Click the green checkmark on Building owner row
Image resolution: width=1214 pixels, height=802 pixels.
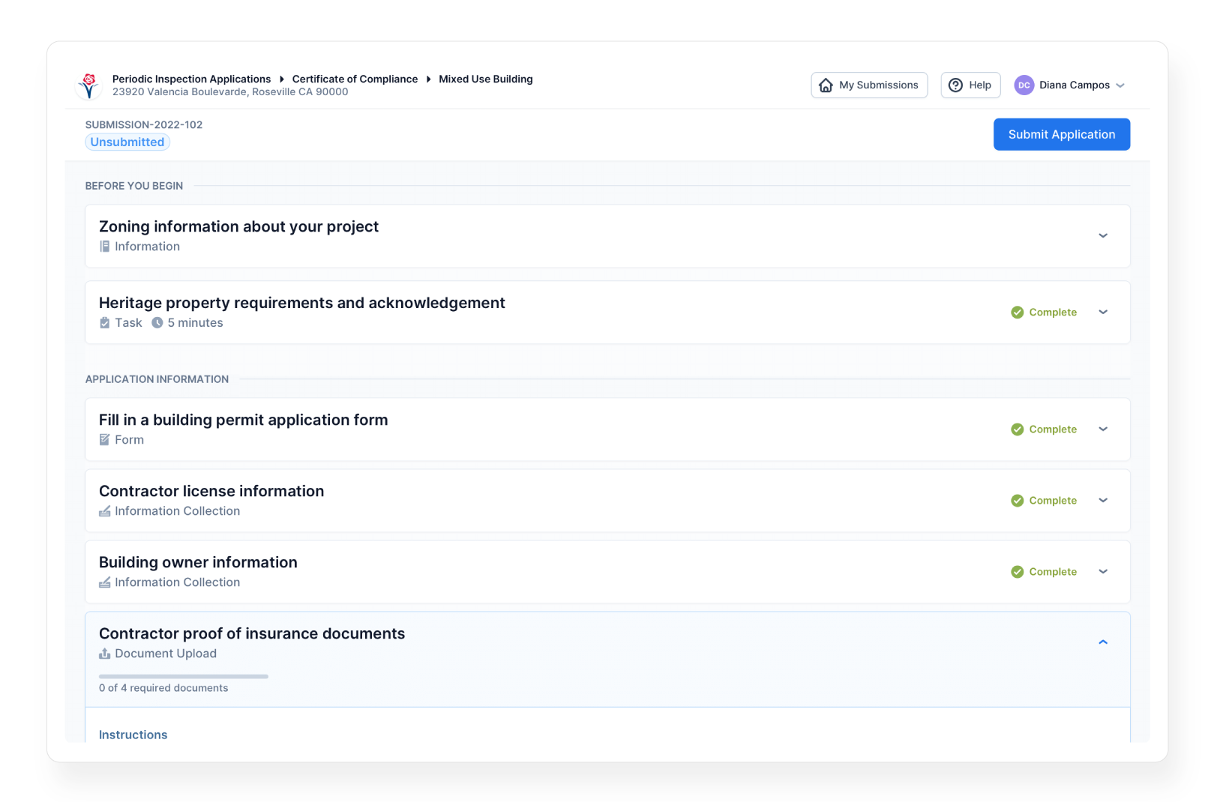[x=1017, y=572]
